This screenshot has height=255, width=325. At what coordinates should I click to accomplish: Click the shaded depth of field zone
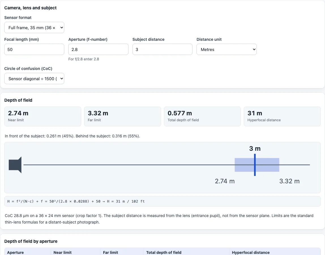coord(257,165)
